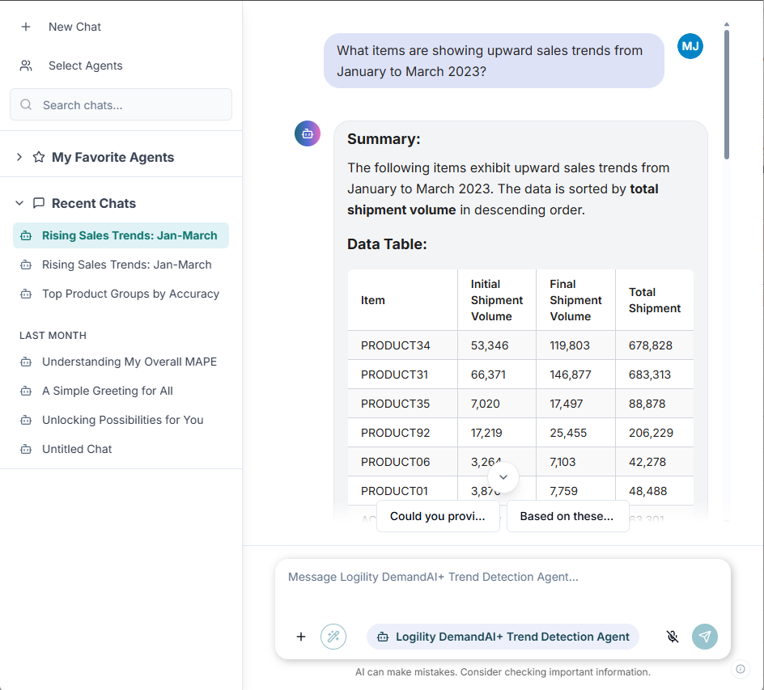This screenshot has width=764, height=690.
Task: Open Top Product Groups by Accuracy chat
Action: [121, 294]
